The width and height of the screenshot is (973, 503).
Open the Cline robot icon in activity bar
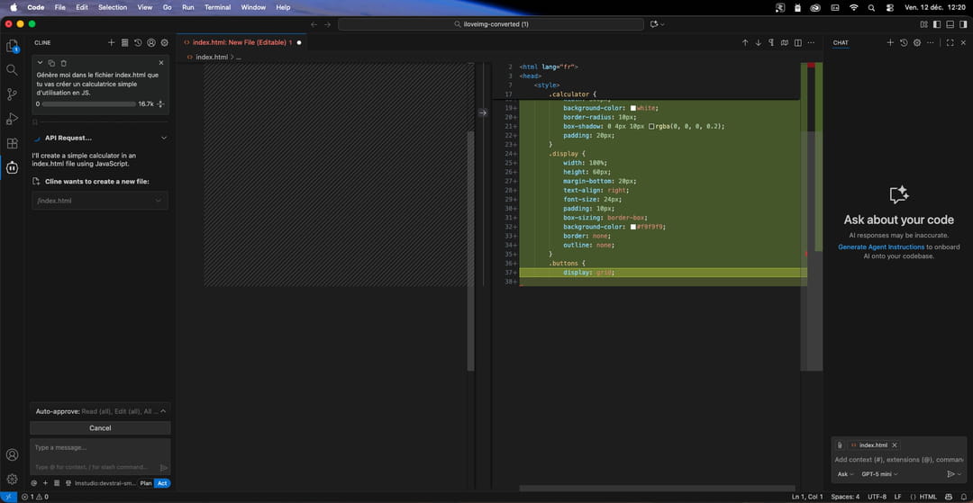point(12,167)
